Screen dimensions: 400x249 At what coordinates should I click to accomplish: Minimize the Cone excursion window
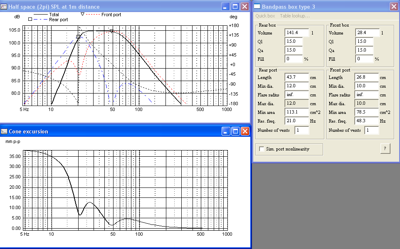coord(226,131)
